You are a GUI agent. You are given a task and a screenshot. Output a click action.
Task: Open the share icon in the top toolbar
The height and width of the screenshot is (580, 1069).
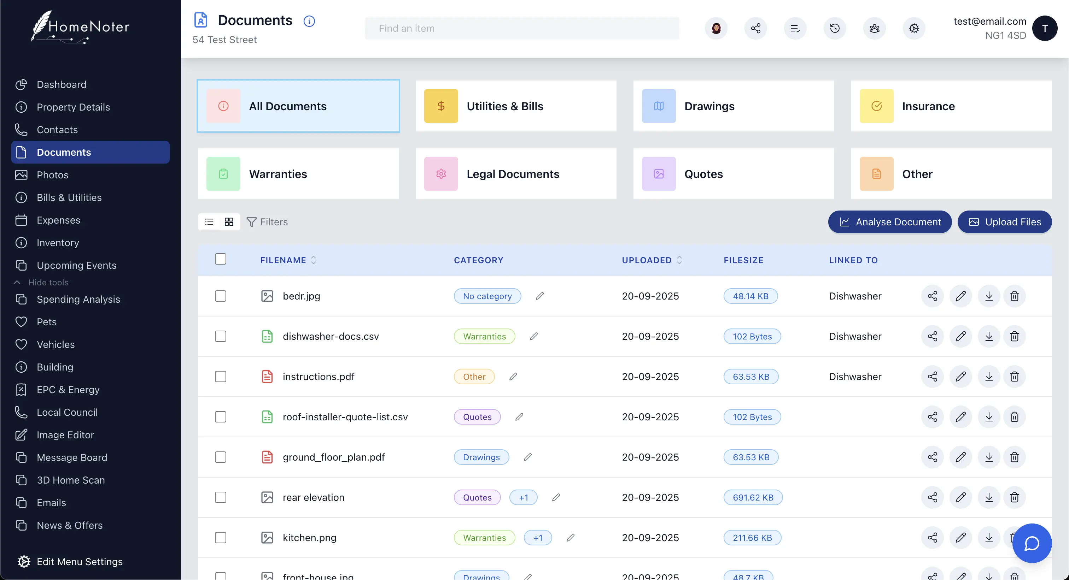tap(755, 28)
